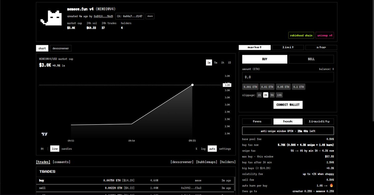The width and height of the screenshot is (374, 195).
Task: Click the TradingView logo on chart
Action: tap(44, 134)
